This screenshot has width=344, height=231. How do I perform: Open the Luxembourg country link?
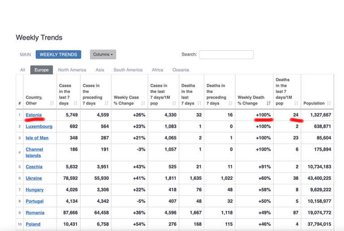coord(39,127)
